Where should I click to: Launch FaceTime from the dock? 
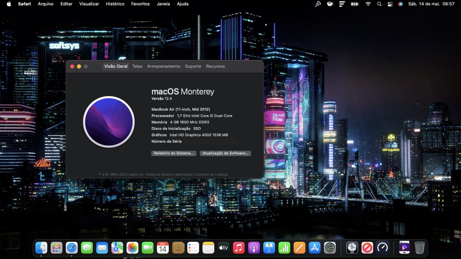coord(148,247)
